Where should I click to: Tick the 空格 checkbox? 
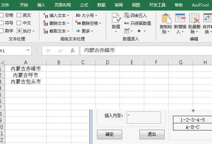pos(1,15)
